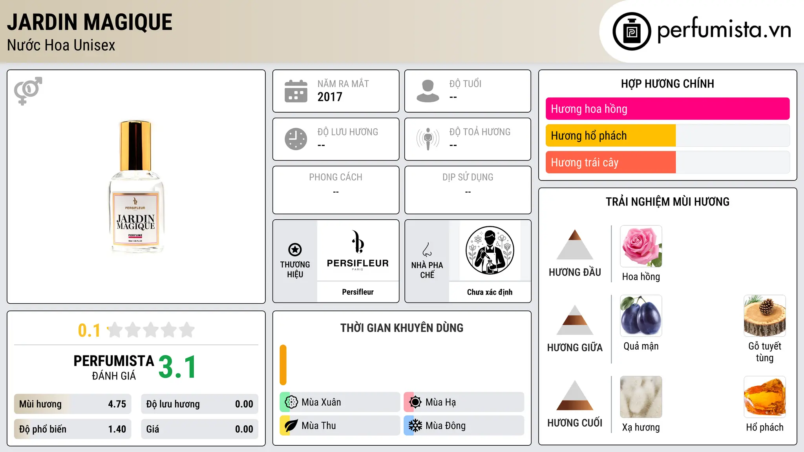Click the calendar icon beside Năm ra mắt
804x452 pixels.
(296, 91)
